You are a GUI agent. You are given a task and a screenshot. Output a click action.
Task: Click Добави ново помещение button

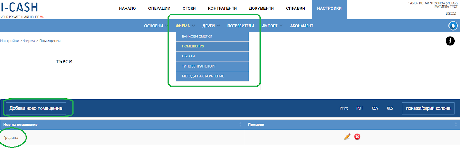36,108
